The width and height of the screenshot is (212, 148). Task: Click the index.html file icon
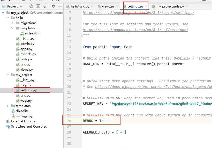pos(22,33)
